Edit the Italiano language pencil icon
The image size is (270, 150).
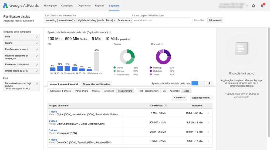tap(37, 43)
